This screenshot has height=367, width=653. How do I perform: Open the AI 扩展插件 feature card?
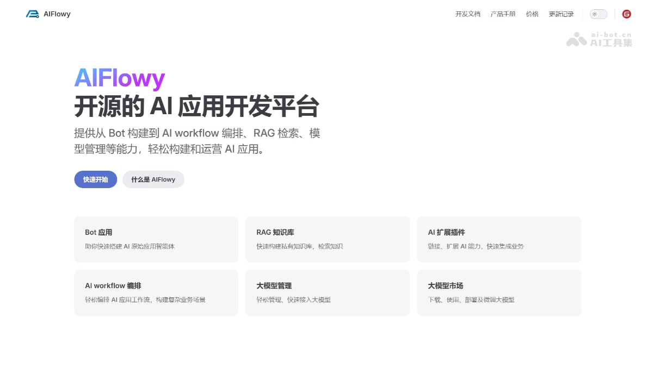pos(499,239)
